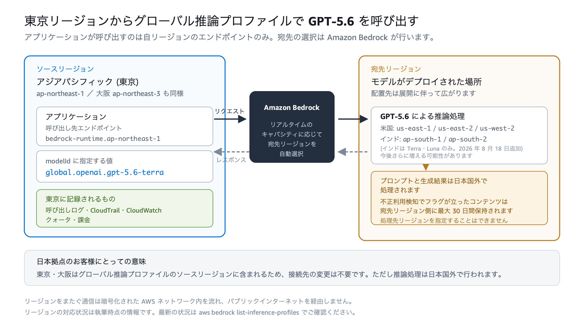584x328 pixels.
Task: Click the line 宛先リージョン側に最大 30 日間保持されます
Action: 447,211
